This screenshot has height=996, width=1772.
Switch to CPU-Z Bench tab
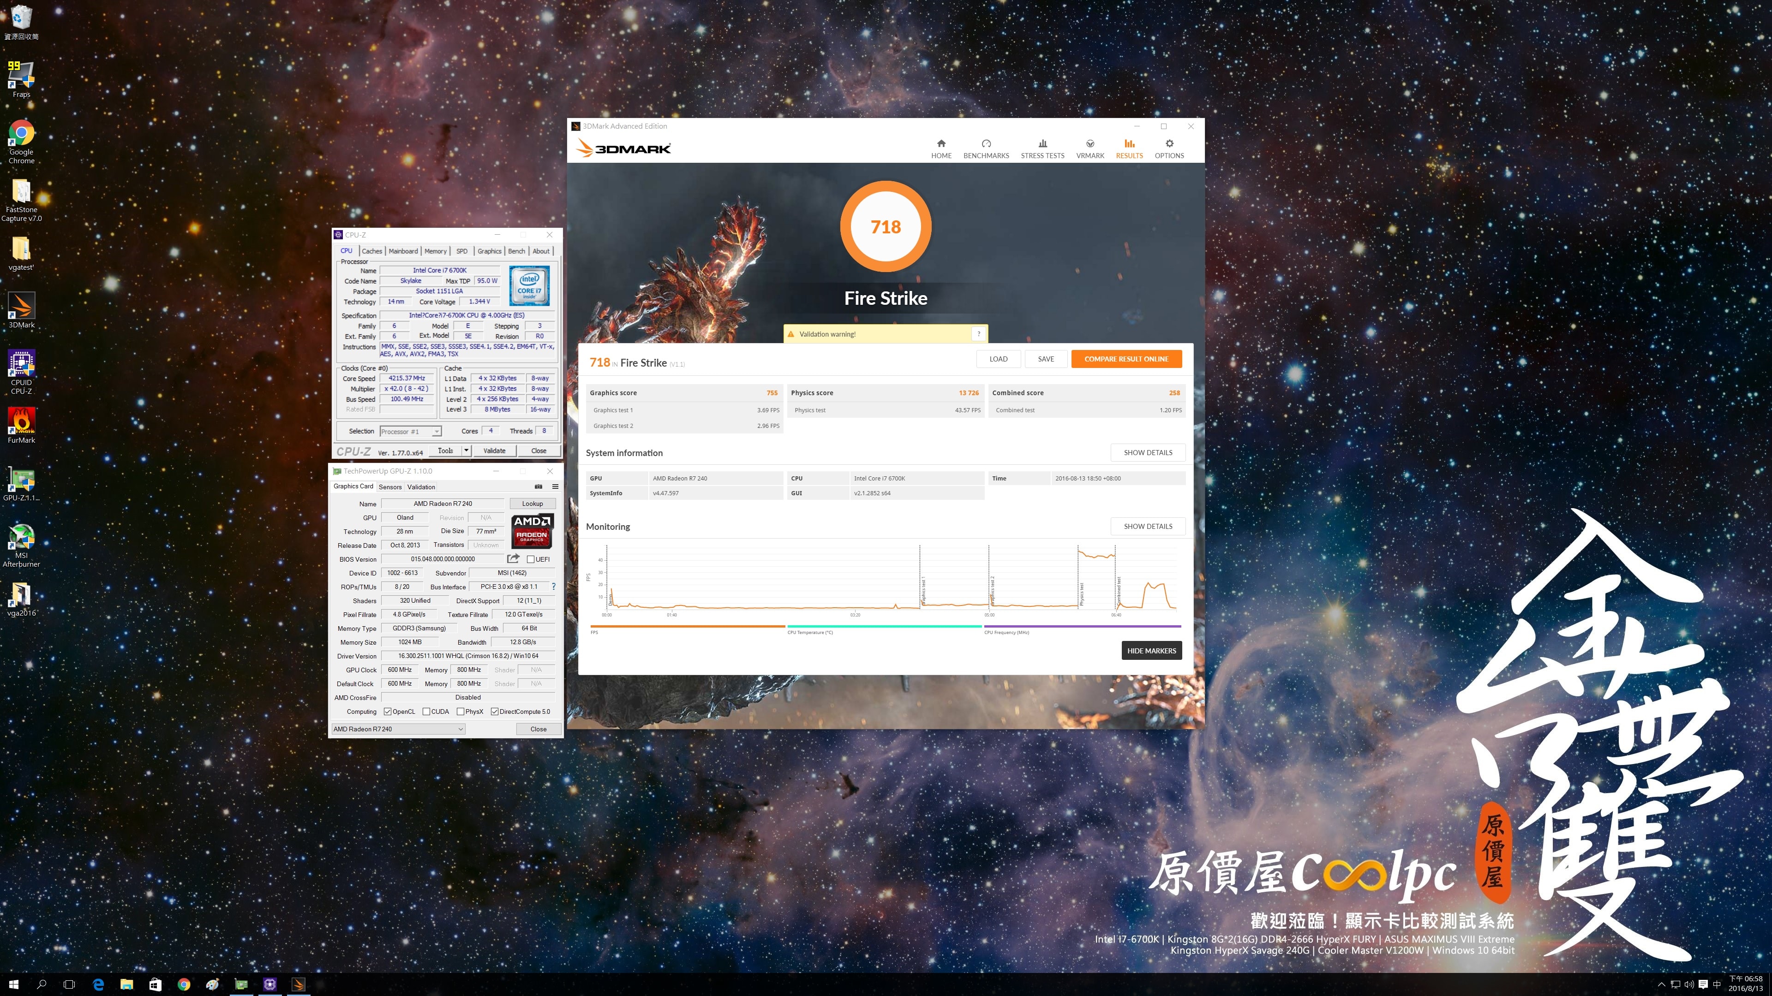(517, 251)
